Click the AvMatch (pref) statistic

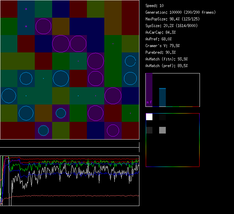166,66
